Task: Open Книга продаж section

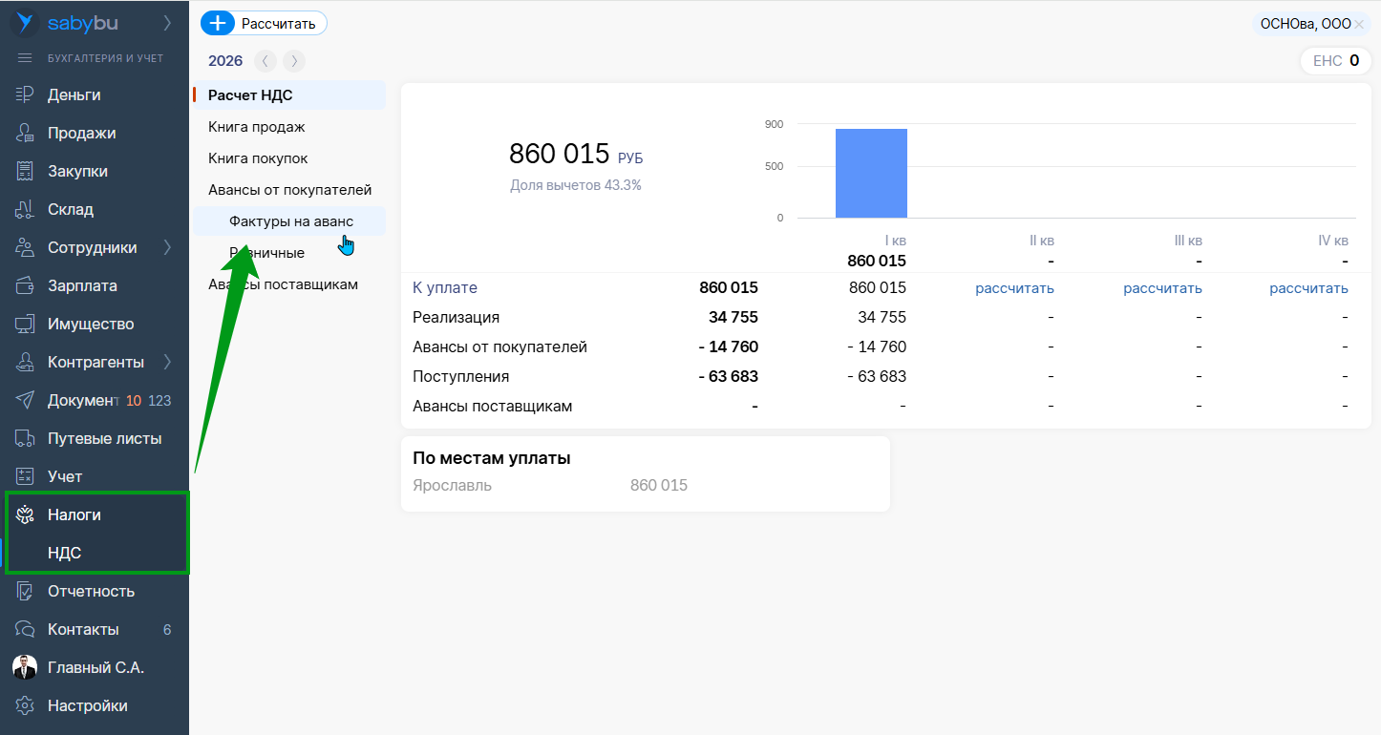Action: click(257, 127)
